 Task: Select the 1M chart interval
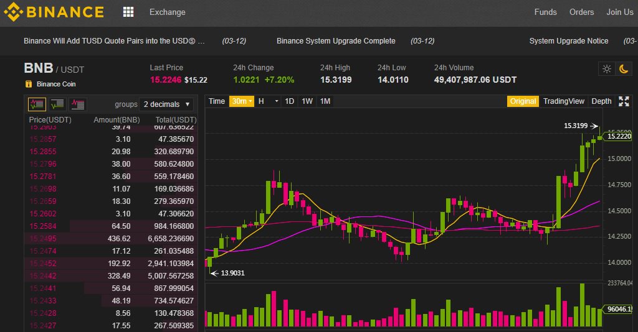325,101
